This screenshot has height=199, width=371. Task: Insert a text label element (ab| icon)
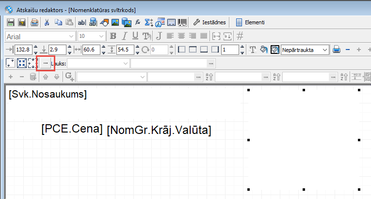pyautogui.click(x=81, y=22)
